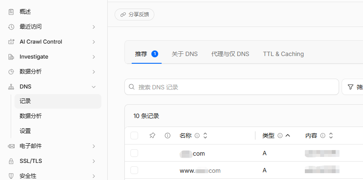Click the 电子邮件 envelope icon
Image resolution: width=363 pixels, height=180 pixels.
coord(11,146)
